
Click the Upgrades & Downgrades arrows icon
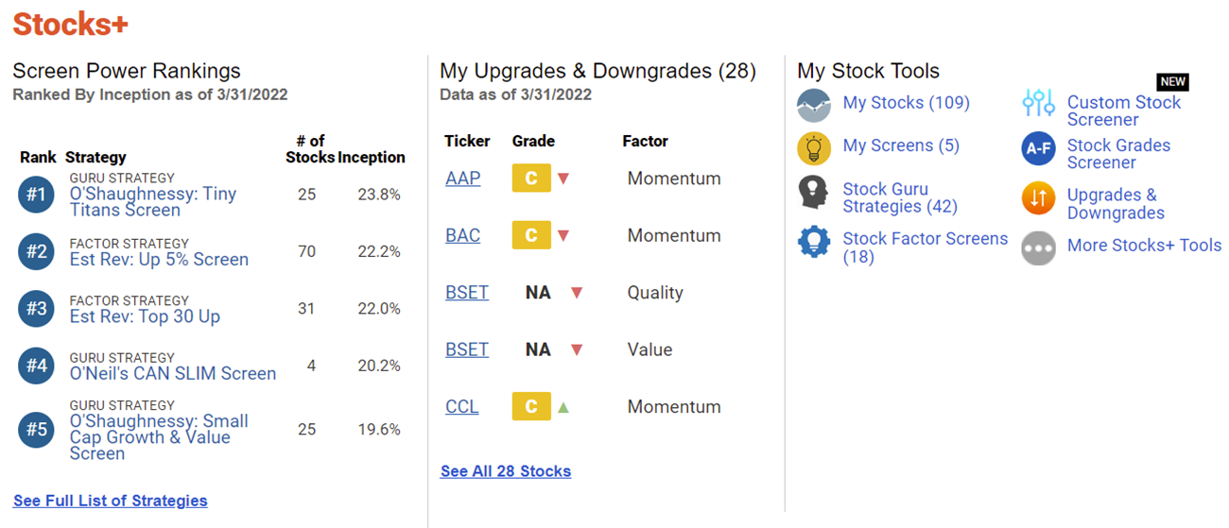[x=1038, y=198]
